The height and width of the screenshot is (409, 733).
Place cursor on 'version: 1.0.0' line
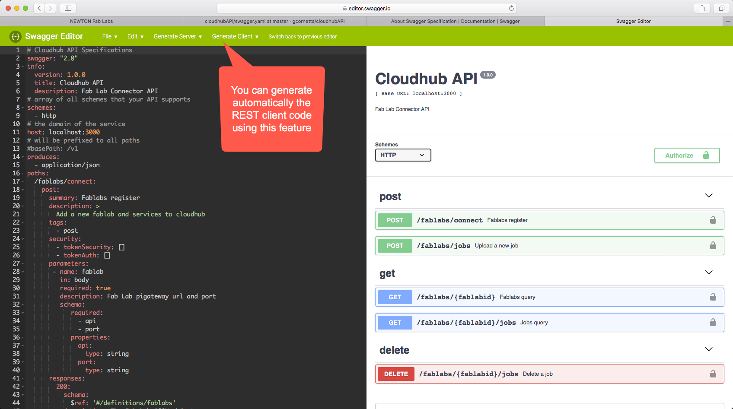point(60,75)
